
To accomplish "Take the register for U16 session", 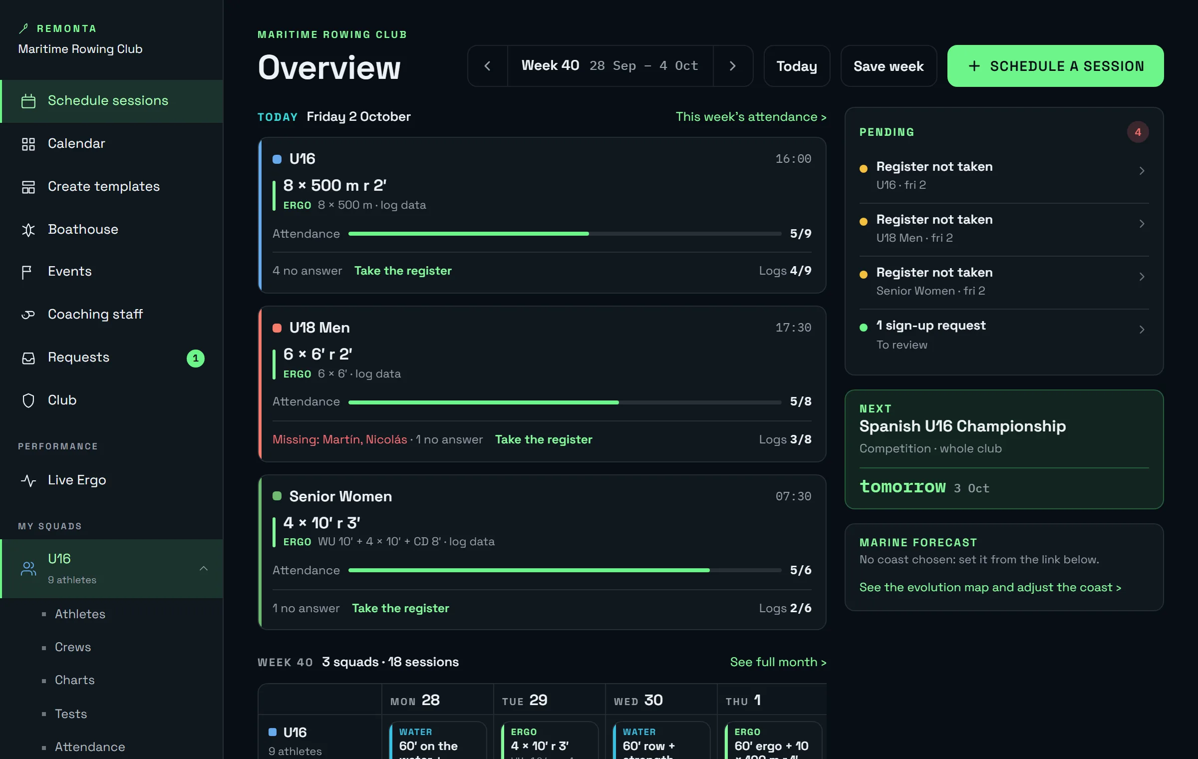I will coord(403,271).
